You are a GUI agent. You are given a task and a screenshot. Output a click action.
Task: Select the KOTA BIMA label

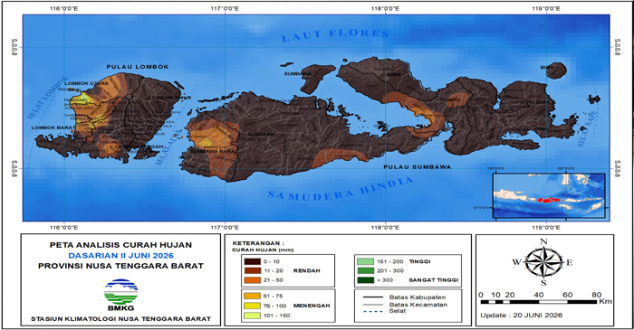click(x=535, y=102)
